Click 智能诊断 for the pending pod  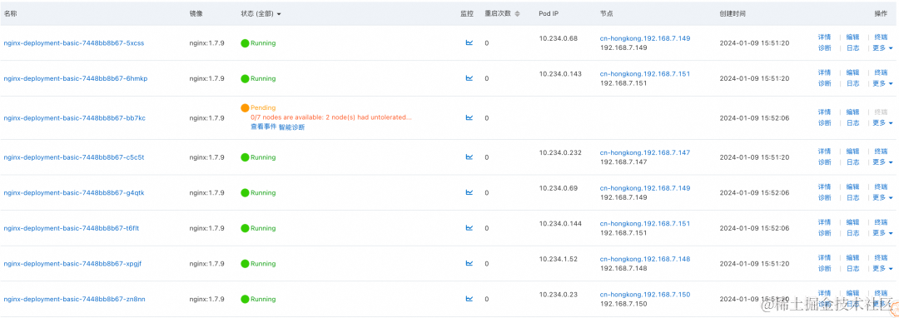[x=292, y=127]
